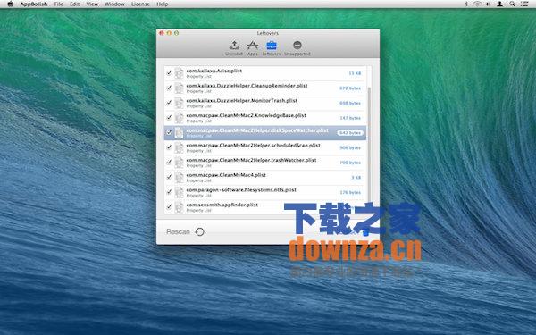Screen dimensions: 536x335
Task: Click file icon of CleanMyMac2Helper.scheduledScan.plist
Action: coord(179,147)
